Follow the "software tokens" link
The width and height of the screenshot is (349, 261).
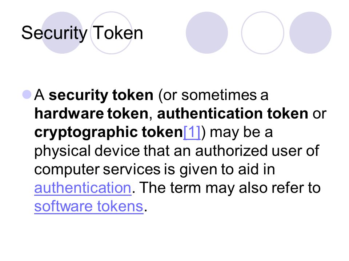89,206
